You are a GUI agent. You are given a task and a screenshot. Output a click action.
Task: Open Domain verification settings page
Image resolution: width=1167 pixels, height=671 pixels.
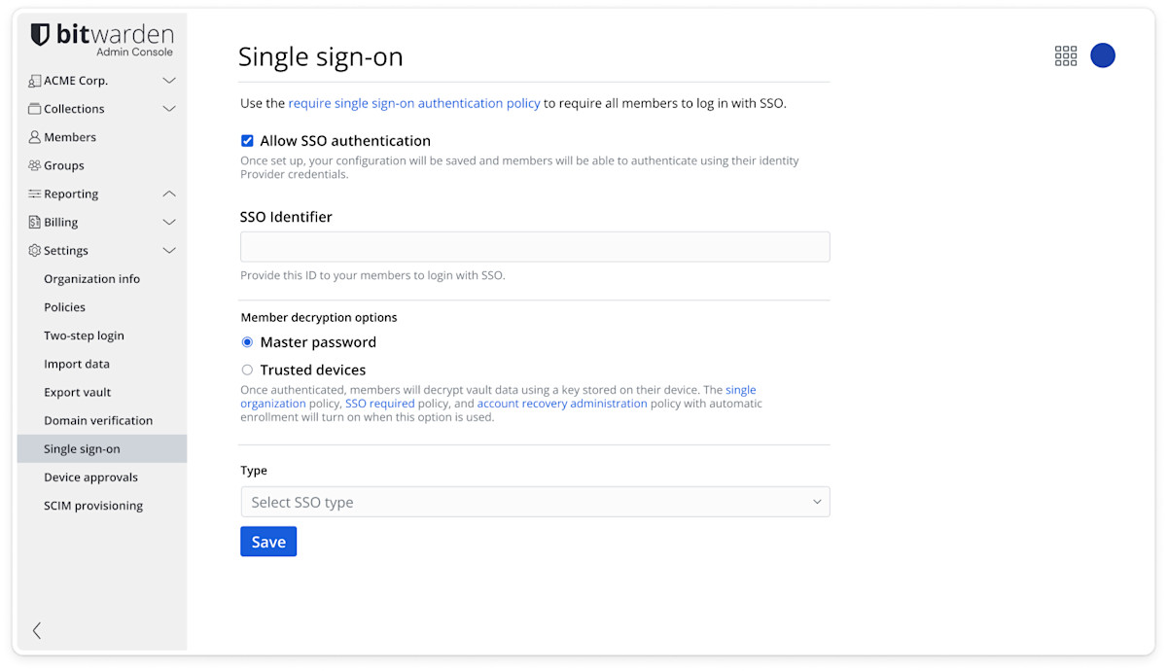coord(98,420)
